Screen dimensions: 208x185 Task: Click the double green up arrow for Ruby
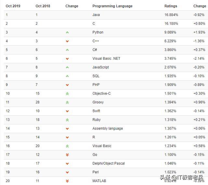coord(67,120)
